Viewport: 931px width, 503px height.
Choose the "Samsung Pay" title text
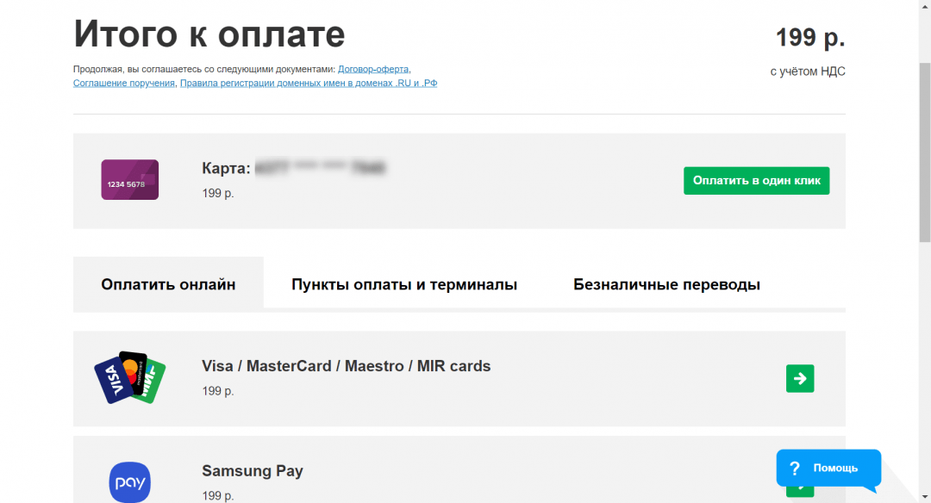pyautogui.click(x=253, y=471)
